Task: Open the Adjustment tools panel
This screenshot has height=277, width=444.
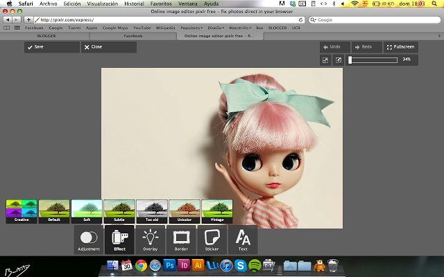Action: pyautogui.click(x=89, y=240)
